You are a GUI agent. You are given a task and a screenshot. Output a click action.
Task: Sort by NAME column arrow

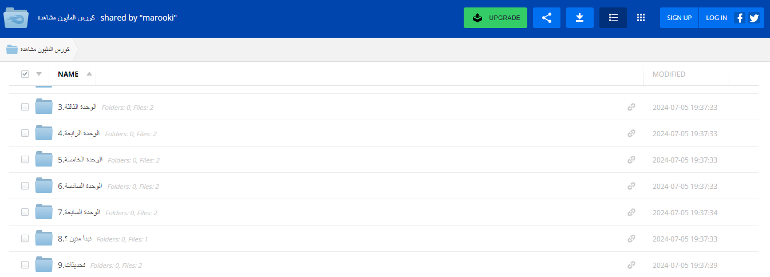click(89, 74)
